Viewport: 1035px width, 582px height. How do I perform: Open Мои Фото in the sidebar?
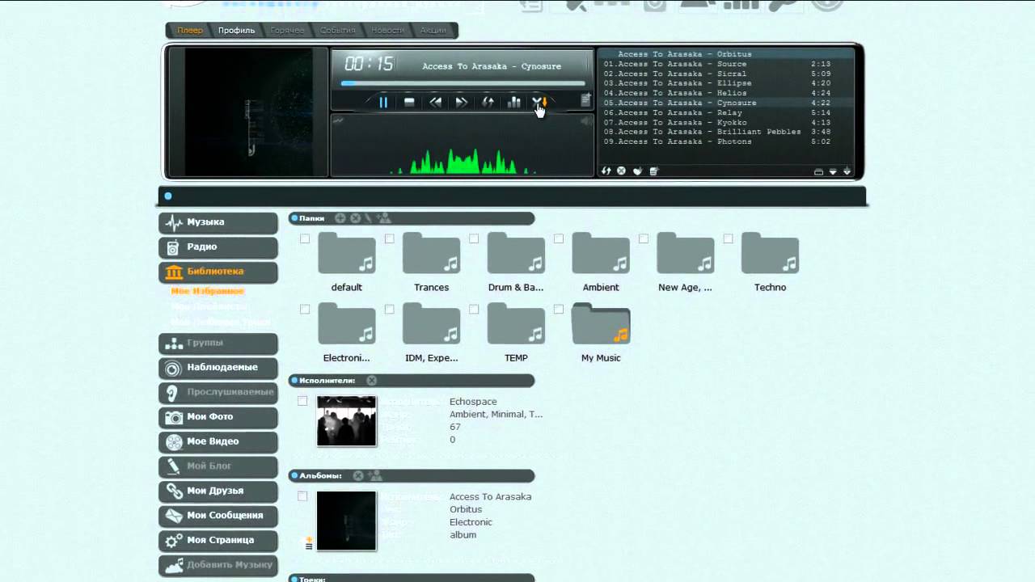coord(218,417)
